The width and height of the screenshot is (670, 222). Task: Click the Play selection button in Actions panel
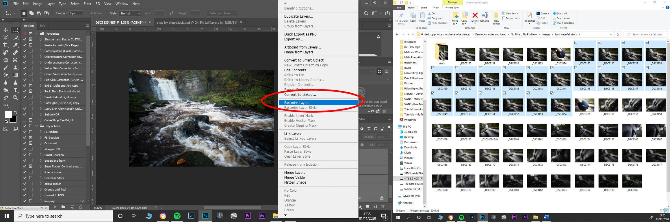[x=55, y=207]
